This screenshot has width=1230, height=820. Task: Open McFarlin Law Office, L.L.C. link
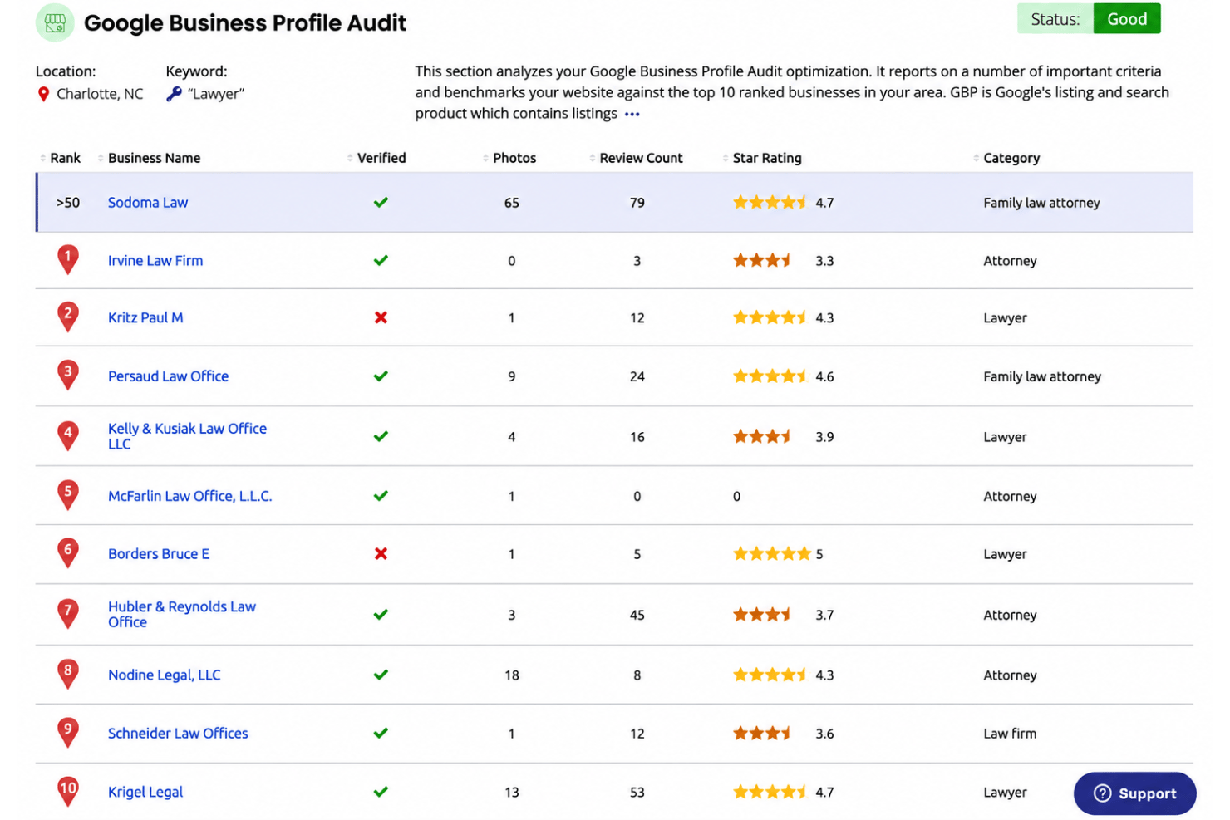point(189,496)
